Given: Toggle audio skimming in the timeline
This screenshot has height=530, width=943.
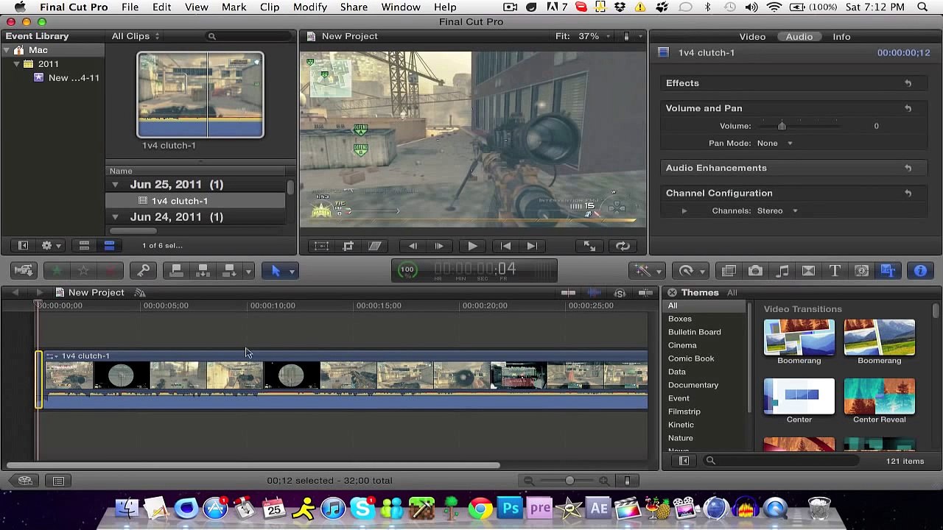Looking at the screenshot, I should pyautogui.click(x=595, y=293).
